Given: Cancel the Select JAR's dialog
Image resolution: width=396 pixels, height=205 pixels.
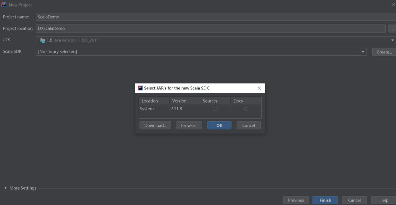Looking at the screenshot, I should pos(248,125).
